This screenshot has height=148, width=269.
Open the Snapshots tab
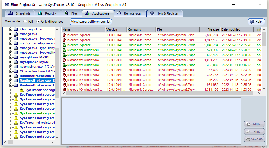click(20, 13)
